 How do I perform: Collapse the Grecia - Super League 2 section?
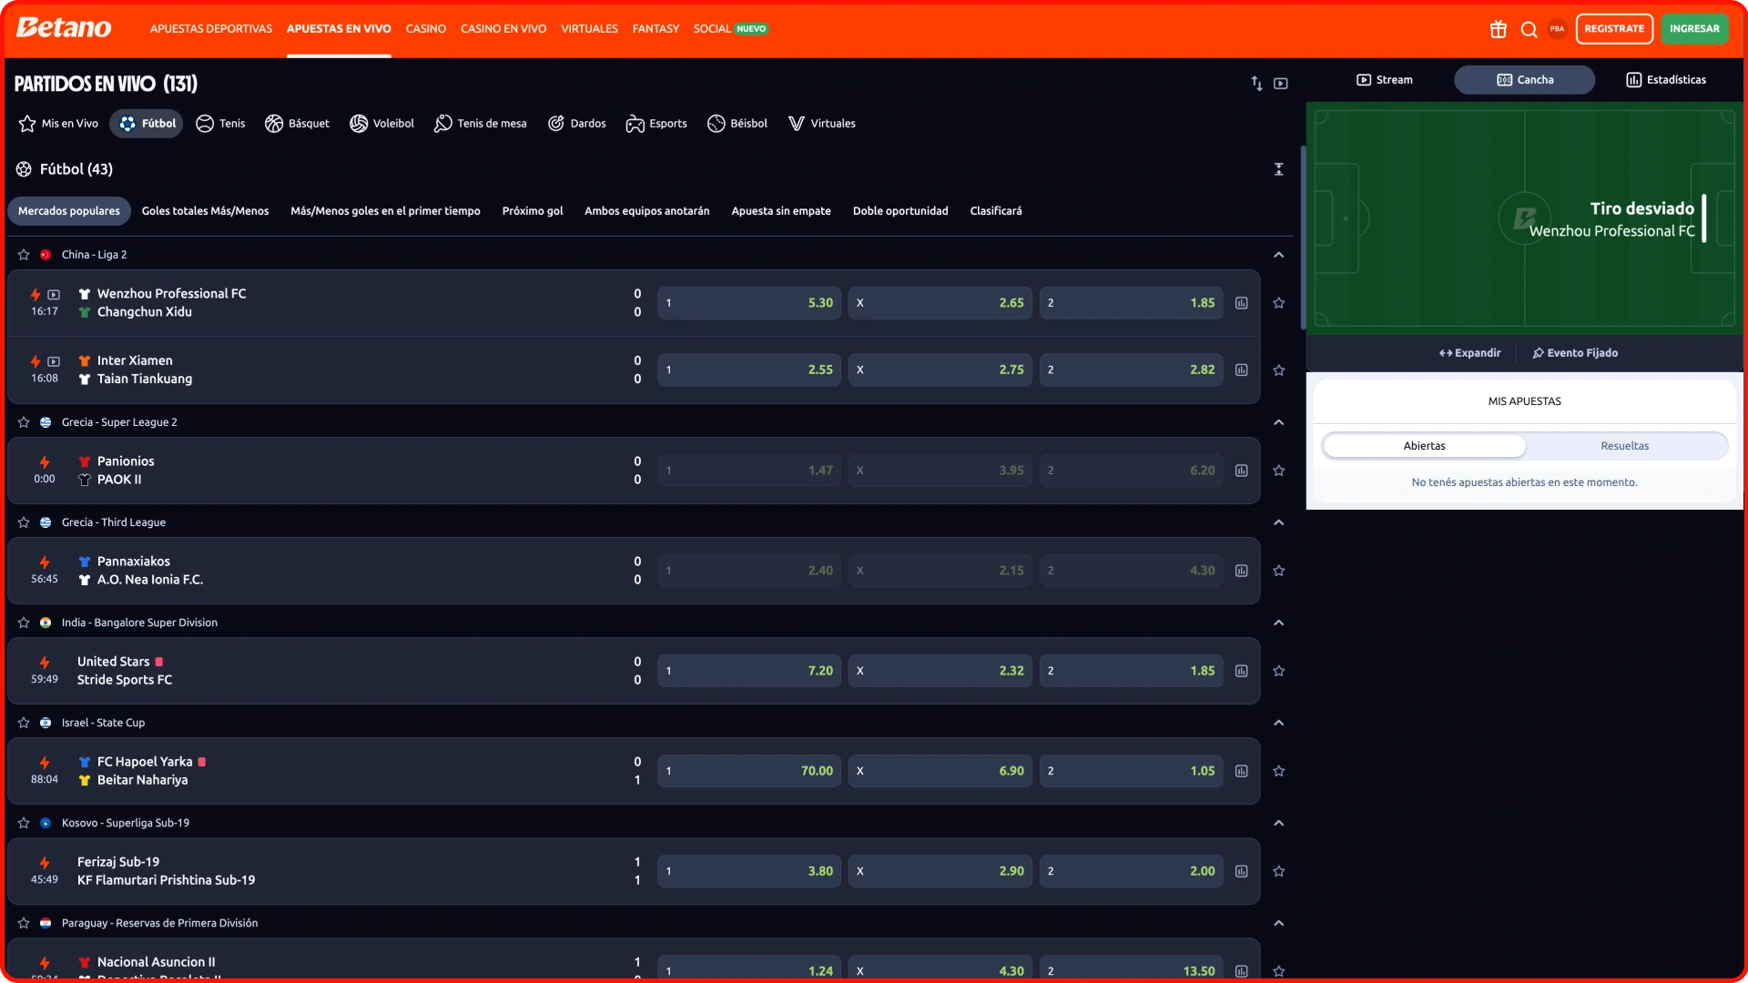tap(1278, 422)
